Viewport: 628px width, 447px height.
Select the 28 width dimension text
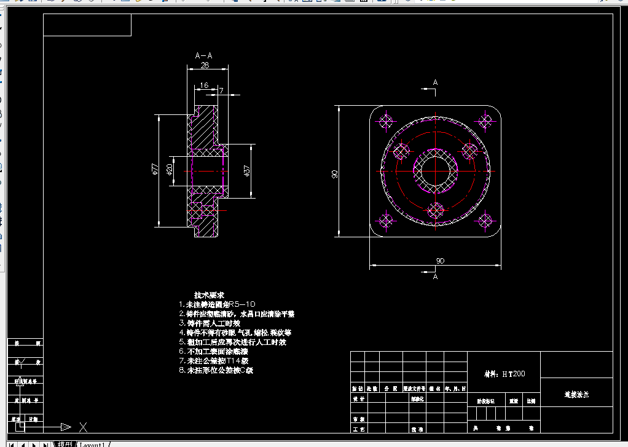pyautogui.click(x=205, y=65)
